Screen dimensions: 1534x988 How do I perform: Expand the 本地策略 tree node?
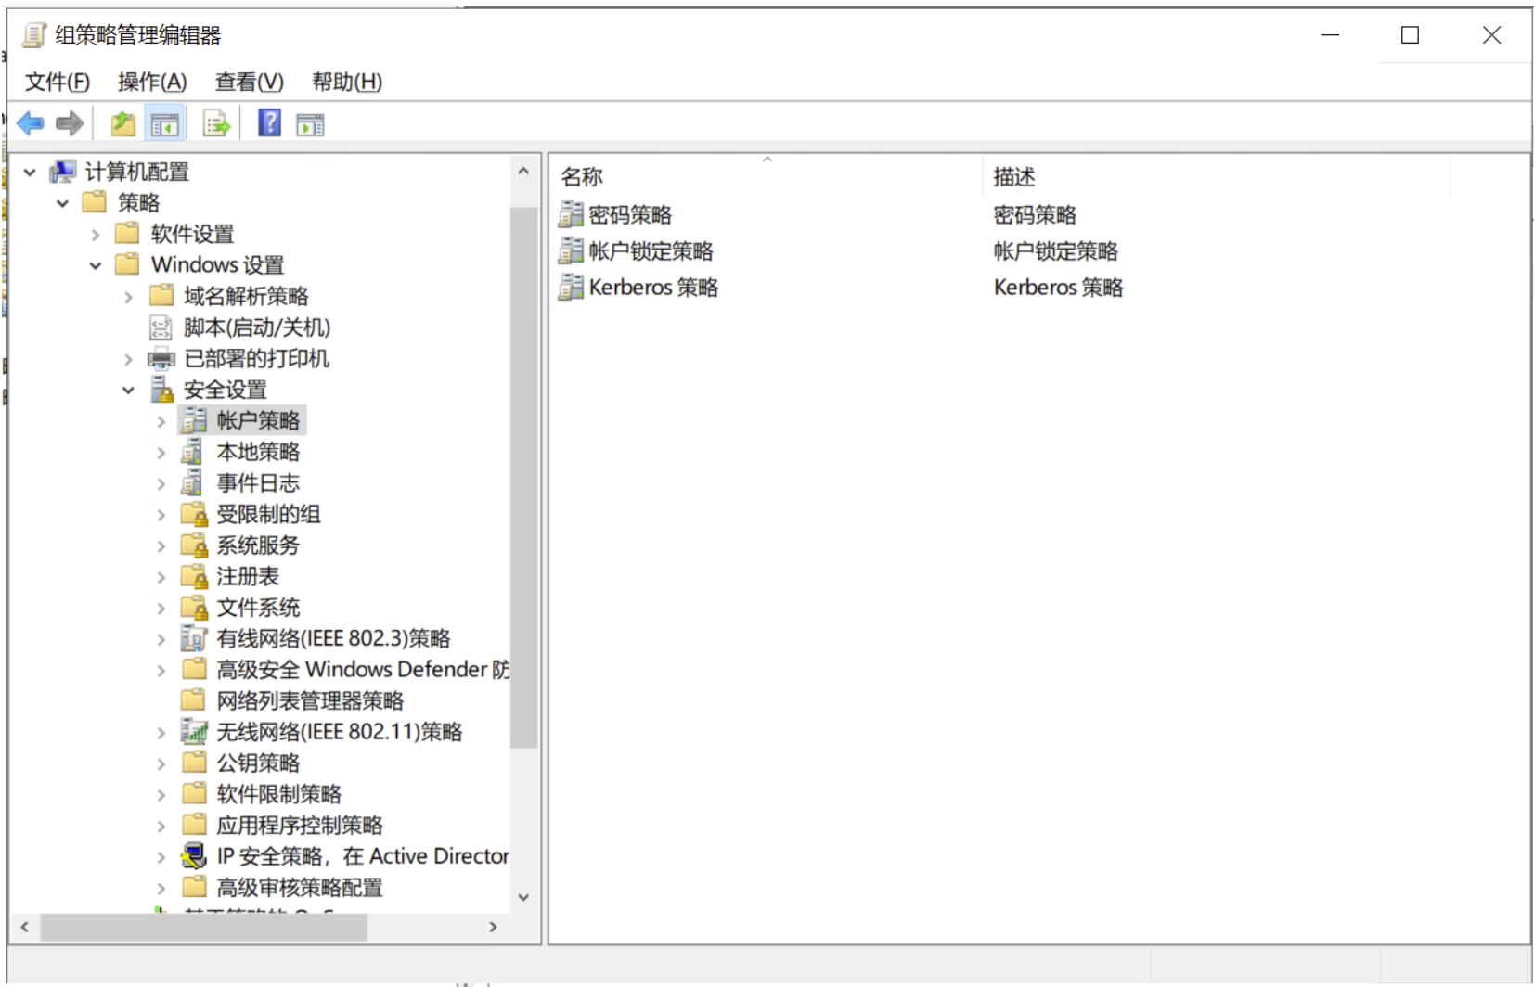tap(161, 453)
